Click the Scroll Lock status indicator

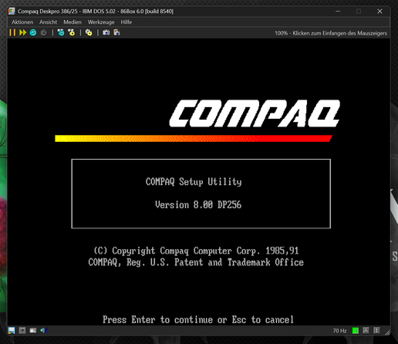click(x=376, y=330)
